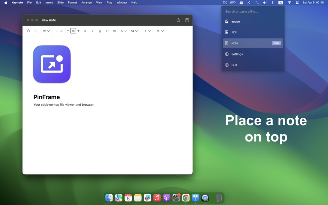
Task: Open Music from the Dock
Action: 157,198
